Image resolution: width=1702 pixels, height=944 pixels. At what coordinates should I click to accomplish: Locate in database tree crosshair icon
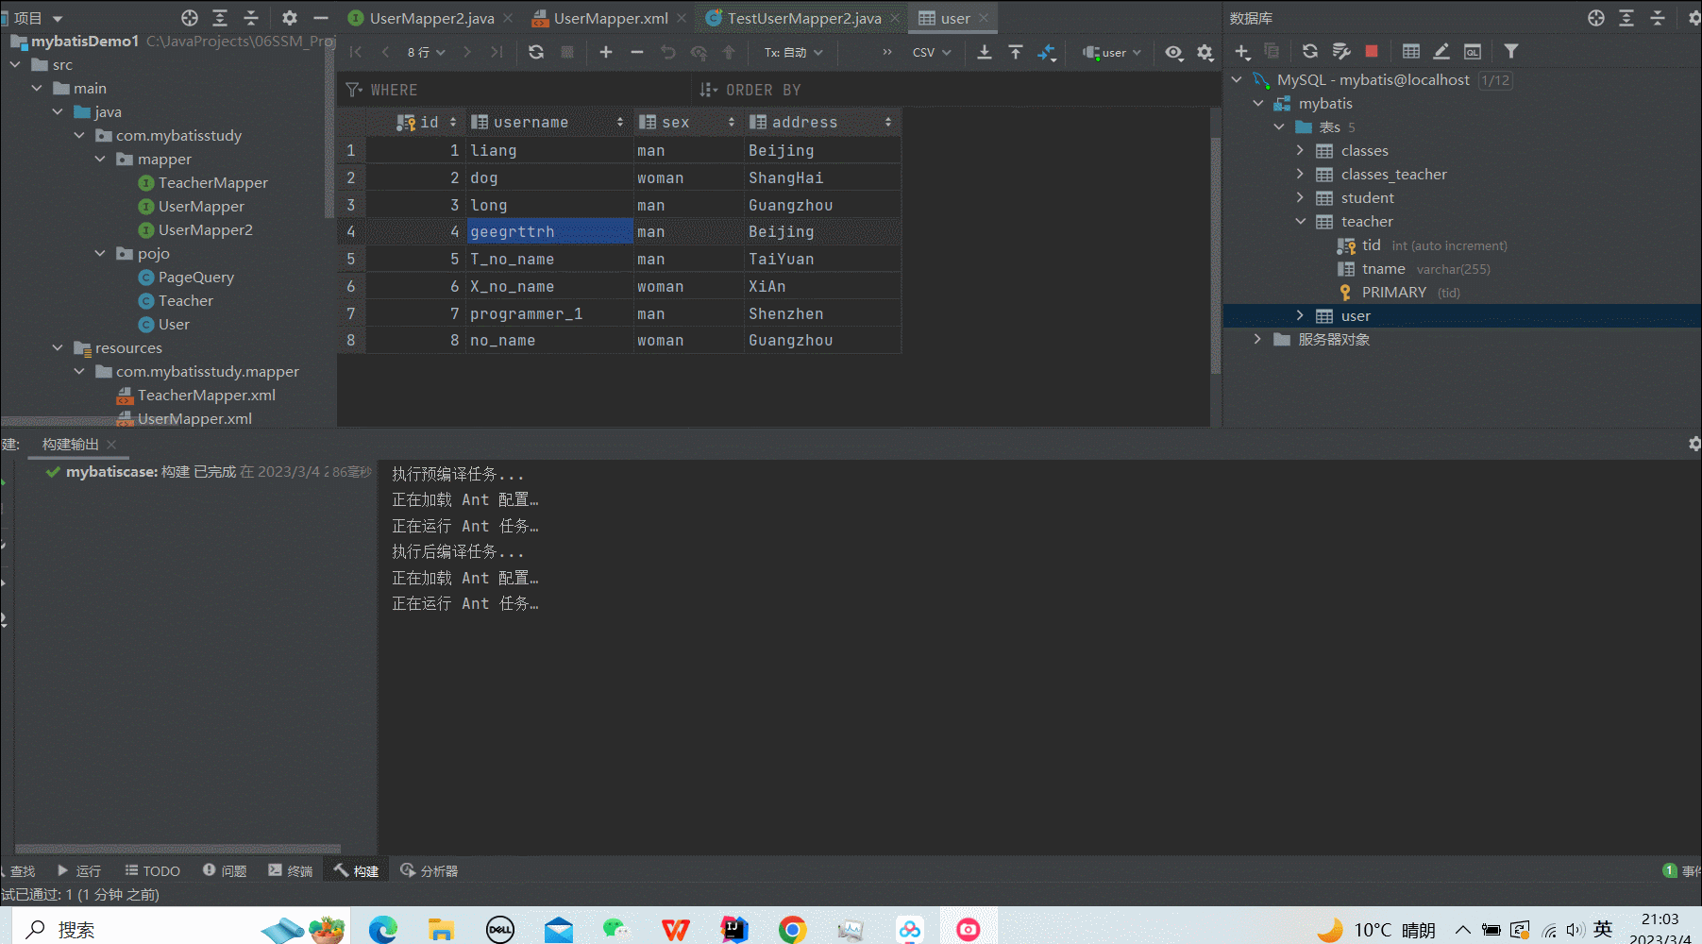click(1596, 18)
